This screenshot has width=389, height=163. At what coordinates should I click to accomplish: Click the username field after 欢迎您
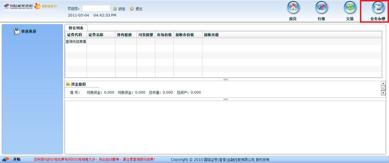tap(96, 8)
